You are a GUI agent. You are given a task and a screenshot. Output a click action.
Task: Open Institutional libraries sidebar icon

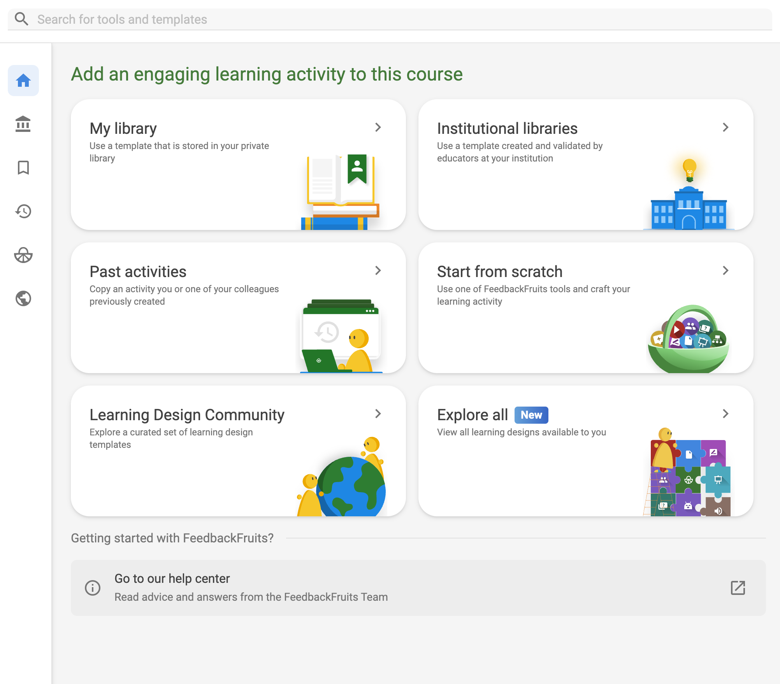(23, 124)
